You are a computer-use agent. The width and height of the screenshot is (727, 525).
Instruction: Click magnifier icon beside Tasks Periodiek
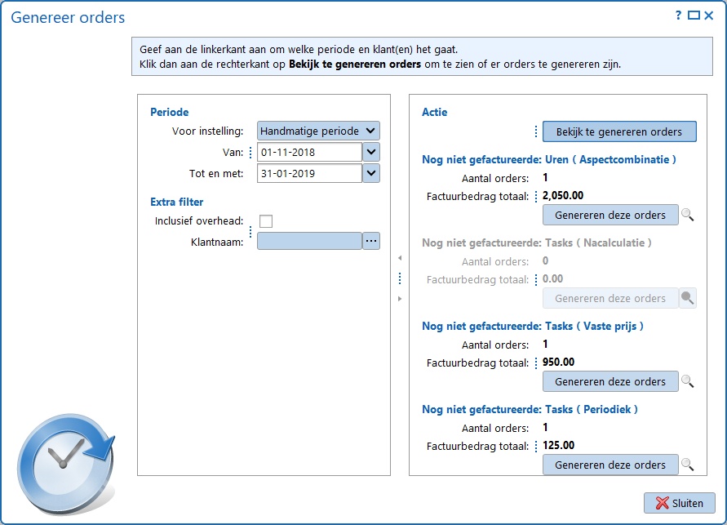point(688,465)
